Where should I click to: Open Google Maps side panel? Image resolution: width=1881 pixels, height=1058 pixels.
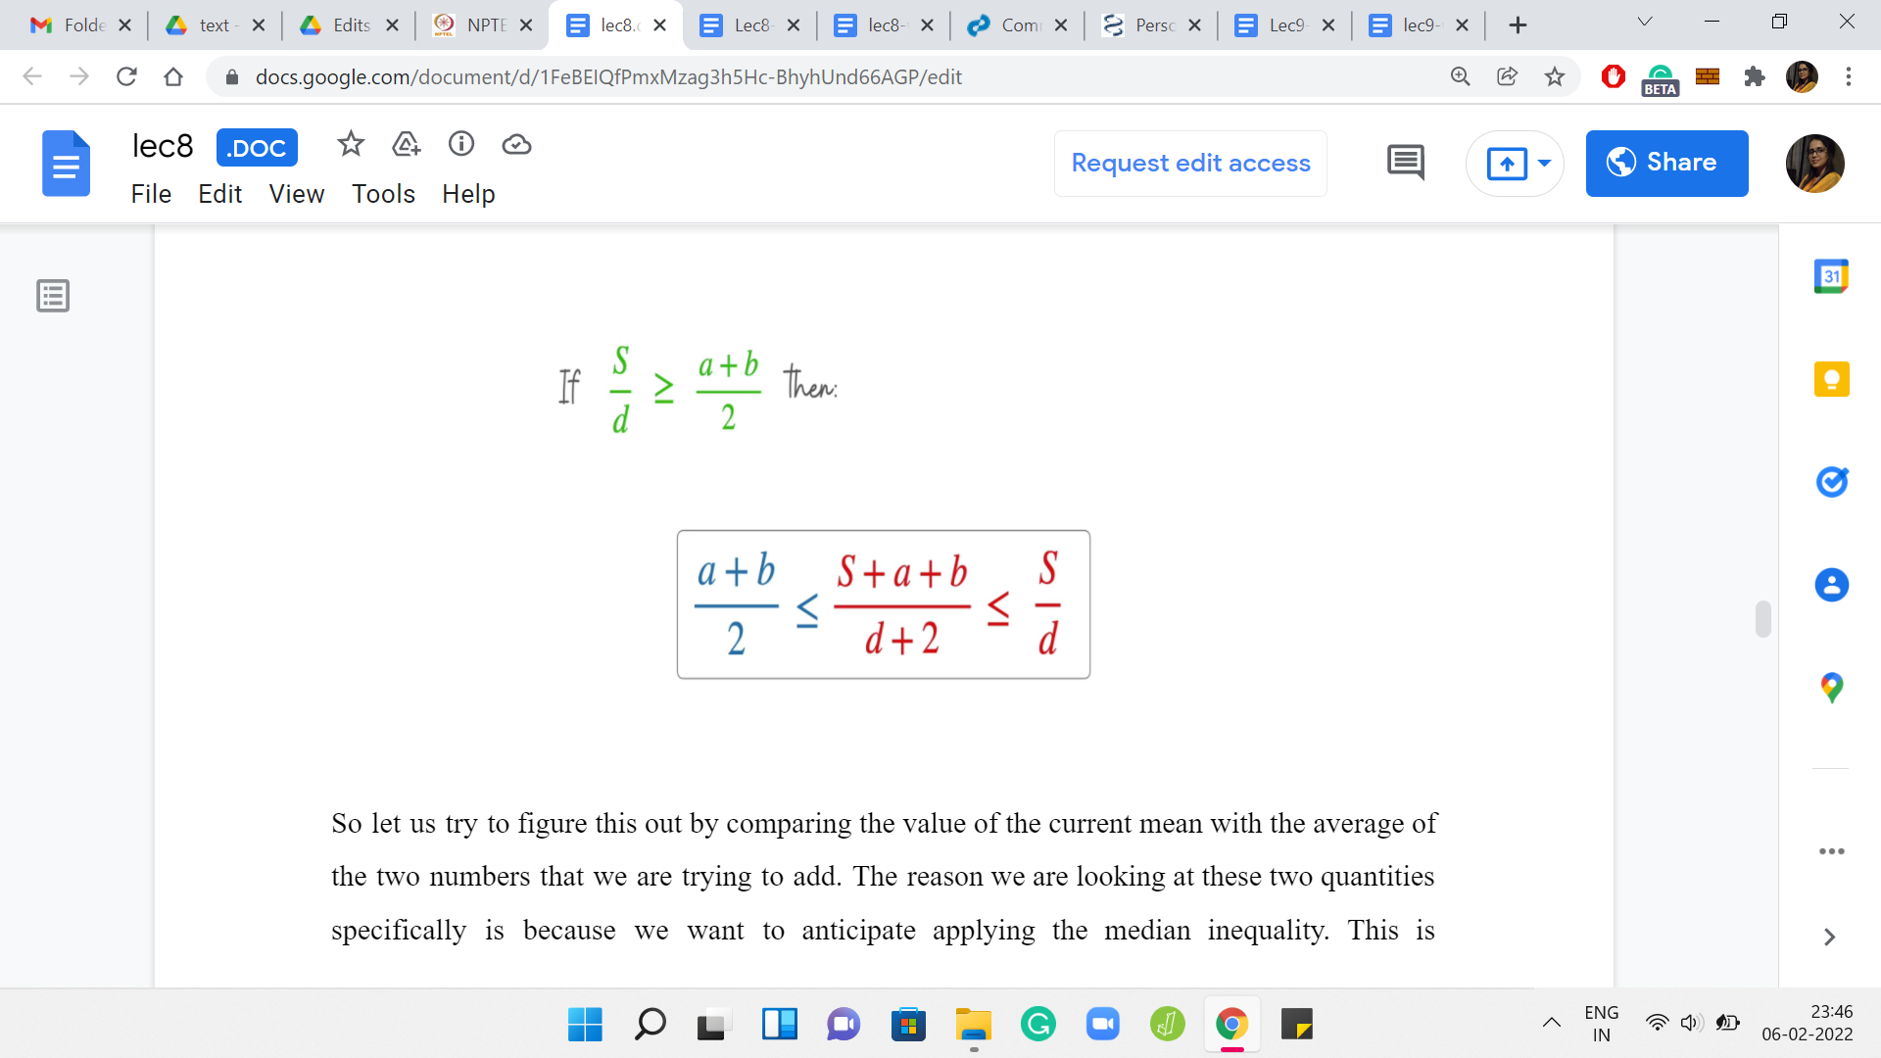point(1830,687)
